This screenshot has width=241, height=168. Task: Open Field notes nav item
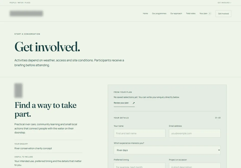[191, 14]
